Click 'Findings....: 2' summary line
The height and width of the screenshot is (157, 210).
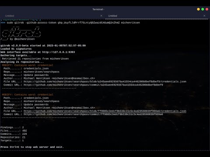12,127
